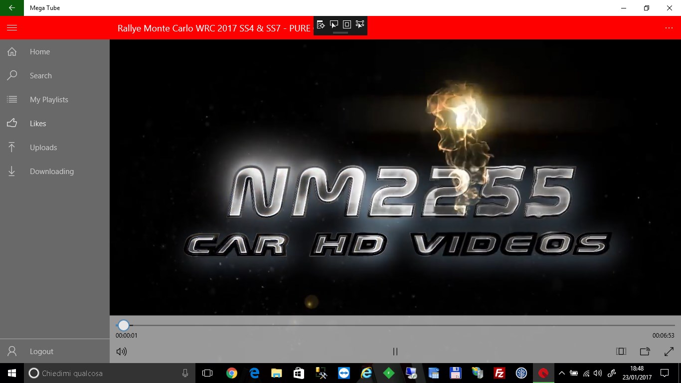Click the total duration 00:06:53 label

(x=664, y=336)
